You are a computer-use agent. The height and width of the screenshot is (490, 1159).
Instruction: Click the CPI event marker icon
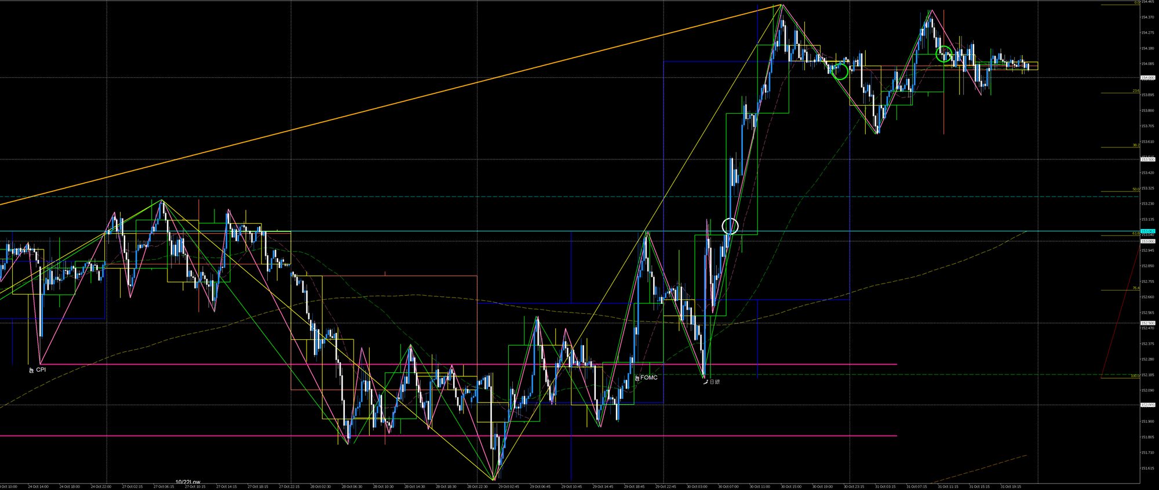(x=31, y=370)
